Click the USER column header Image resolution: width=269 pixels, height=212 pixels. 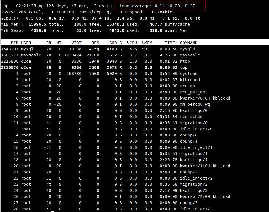pyautogui.click(x=26, y=43)
